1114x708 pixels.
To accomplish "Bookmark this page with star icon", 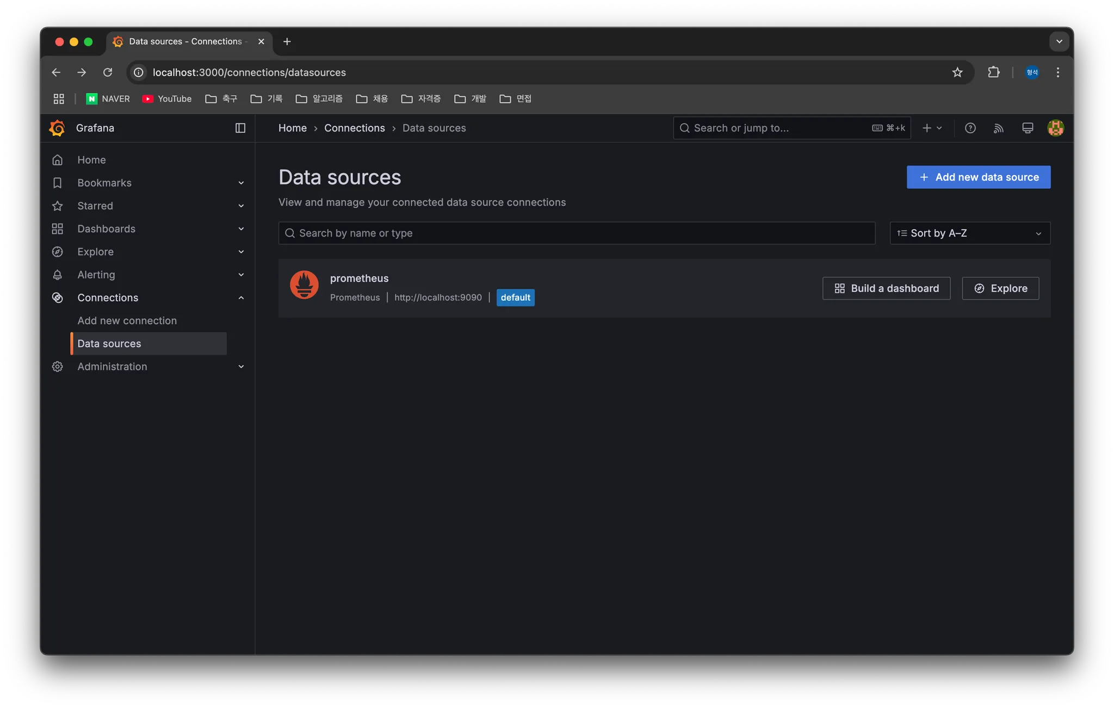I will [x=957, y=72].
